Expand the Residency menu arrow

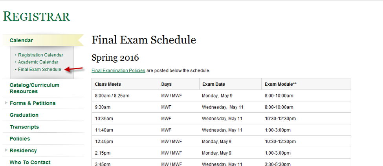6,150
